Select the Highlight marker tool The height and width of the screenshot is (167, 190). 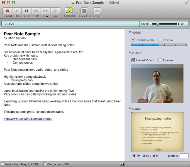pyautogui.click(x=68, y=11)
